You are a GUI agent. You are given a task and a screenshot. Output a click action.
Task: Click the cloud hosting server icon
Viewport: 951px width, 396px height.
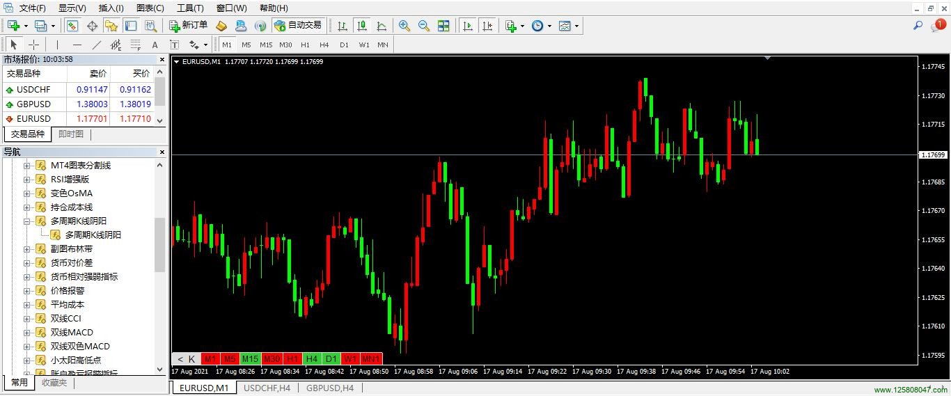[241, 26]
